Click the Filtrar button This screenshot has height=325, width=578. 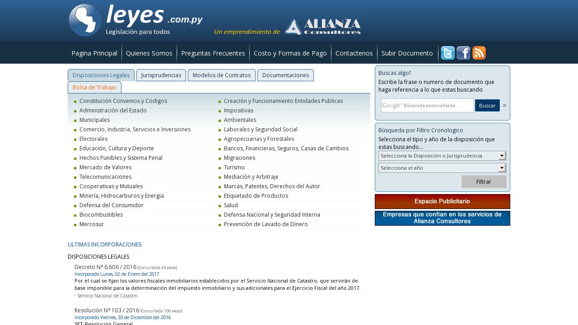tap(484, 181)
